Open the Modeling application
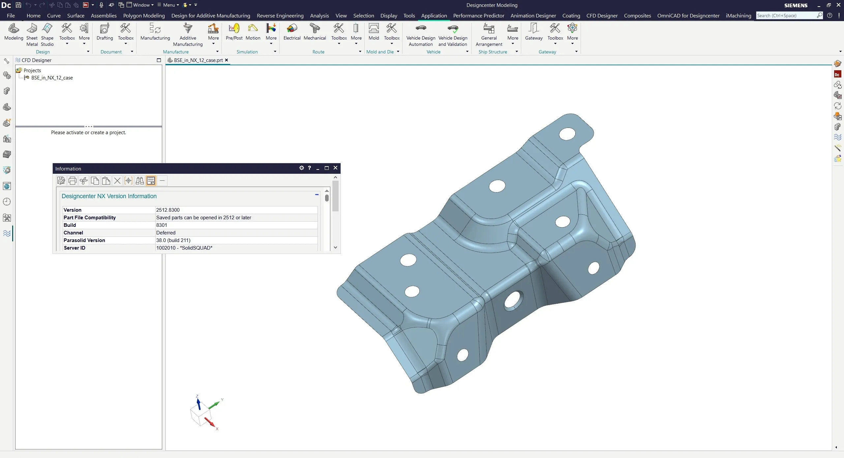This screenshot has width=844, height=458. click(14, 32)
